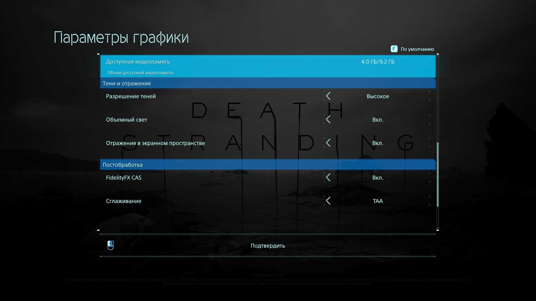Viewport: 536px width, 301px height.
Task: Toggle the FidelityFX CAS Вкл. value
Action: coord(378,178)
